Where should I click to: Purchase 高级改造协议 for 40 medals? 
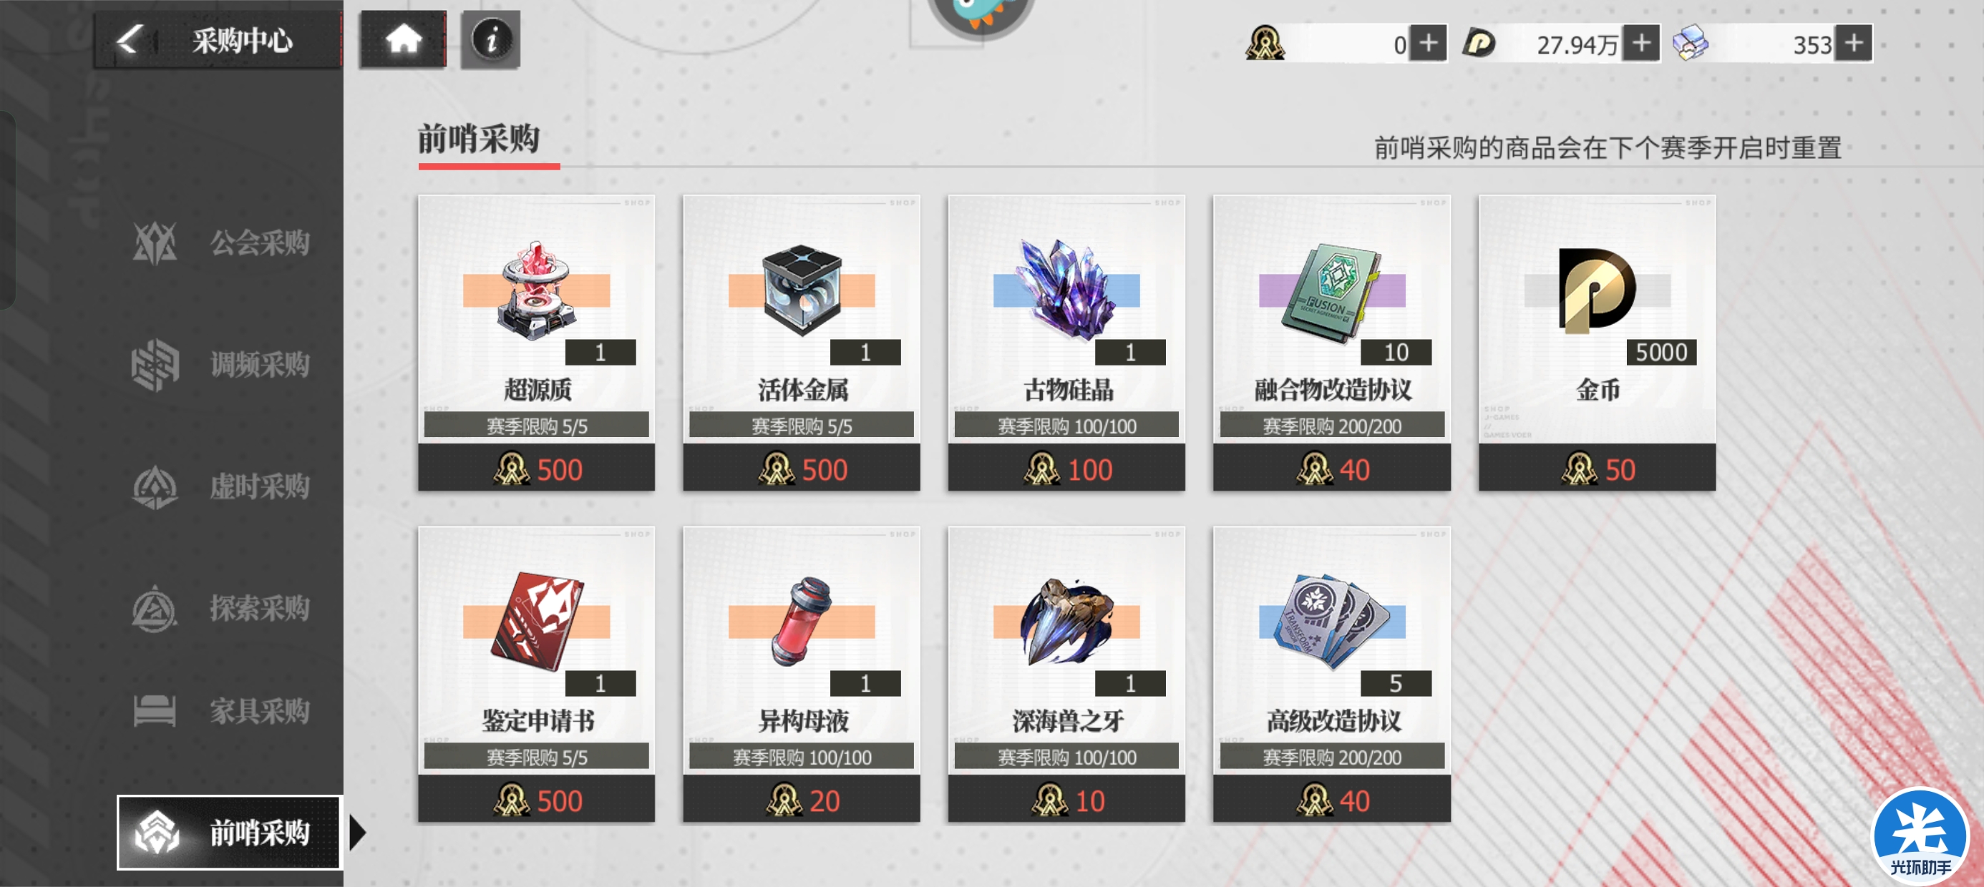click(1333, 800)
